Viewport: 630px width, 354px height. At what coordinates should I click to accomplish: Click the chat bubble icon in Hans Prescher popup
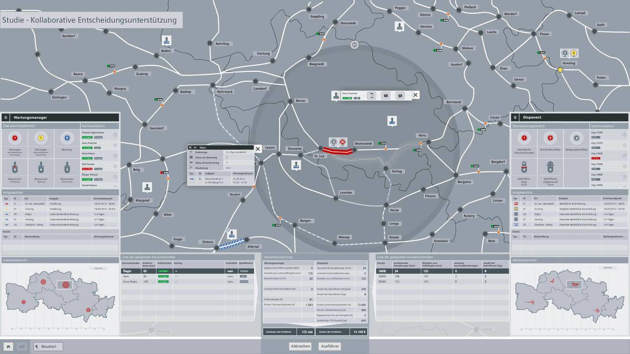(400, 95)
